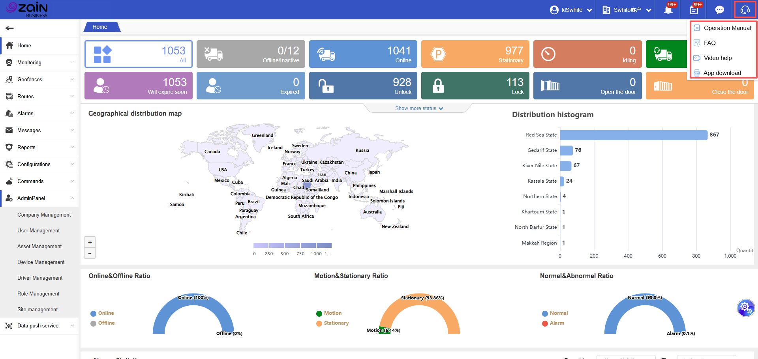
Task: Select Operation Manual from help menu
Action: pos(727,28)
